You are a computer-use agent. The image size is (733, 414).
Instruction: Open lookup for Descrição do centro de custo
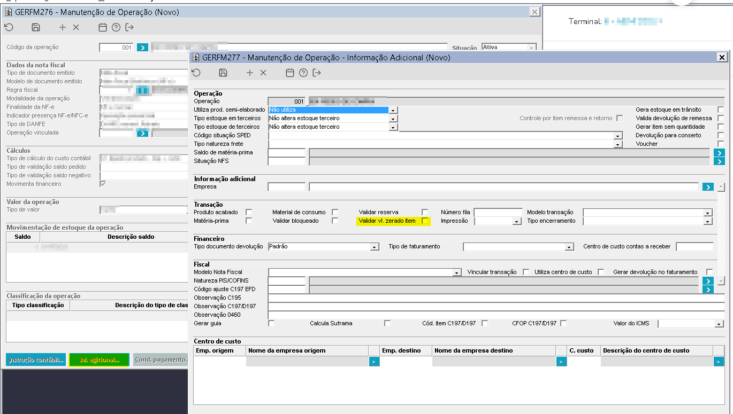point(719,362)
